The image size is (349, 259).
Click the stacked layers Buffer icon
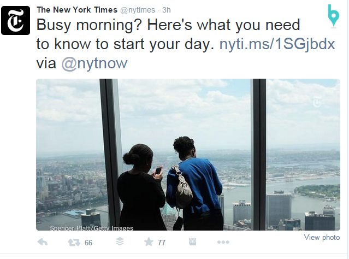pyautogui.click(x=120, y=242)
